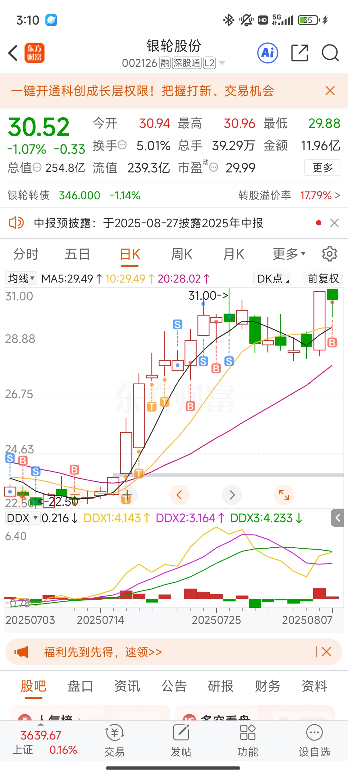Close the 科创成长层 promo banner

coord(330,91)
